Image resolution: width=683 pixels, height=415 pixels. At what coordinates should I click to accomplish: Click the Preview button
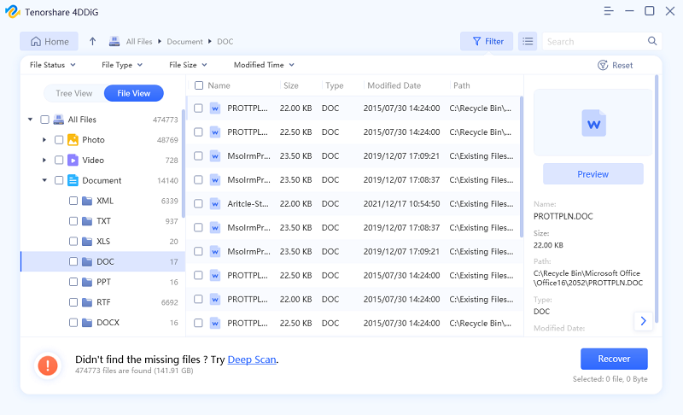pyautogui.click(x=593, y=174)
